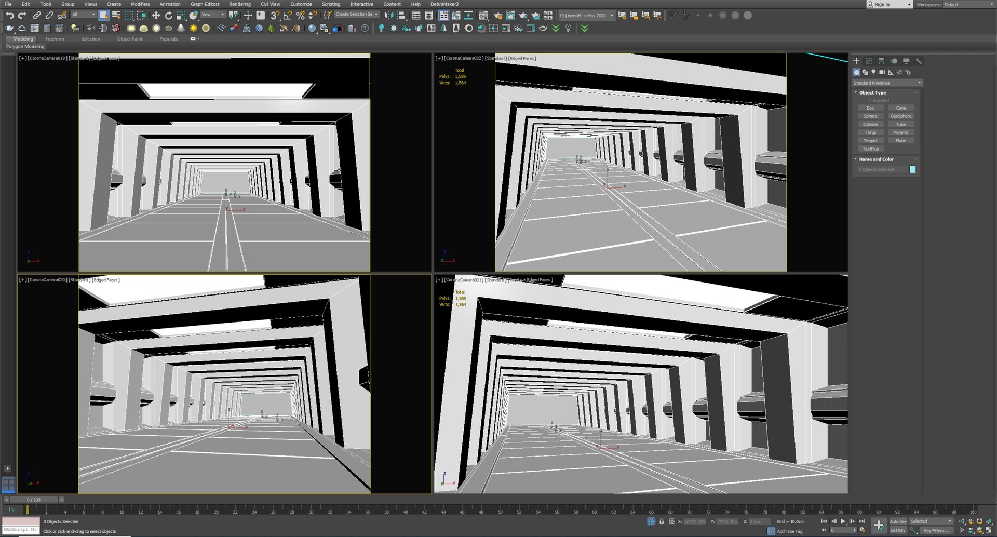Viewport: 997px width, 537px height.
Task: Open the Create Selection Set dropdown
Action: [x=357, y=15]
